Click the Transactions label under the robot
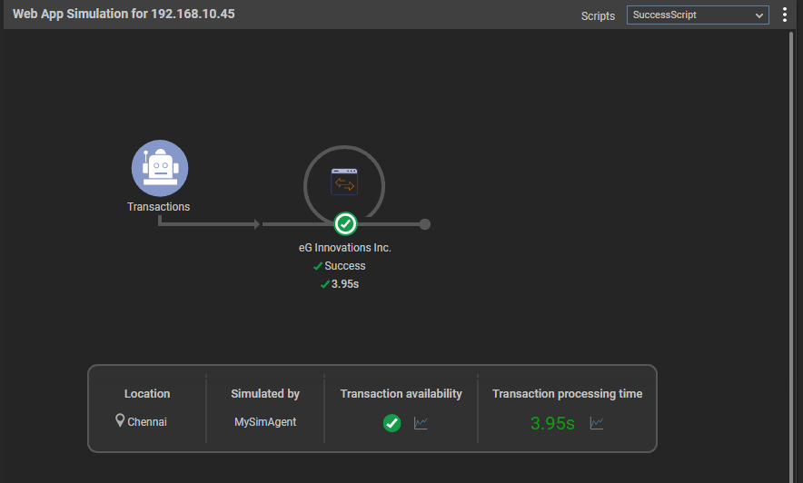Screen dimensions: 803x483 point(158,207)
